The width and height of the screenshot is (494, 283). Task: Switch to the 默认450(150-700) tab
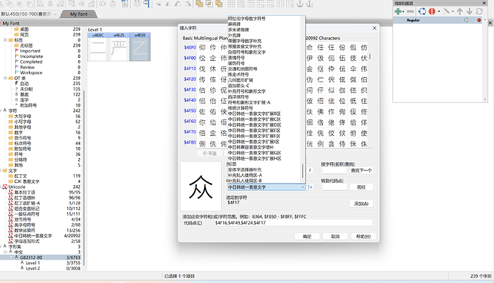(x=29, y=14)
